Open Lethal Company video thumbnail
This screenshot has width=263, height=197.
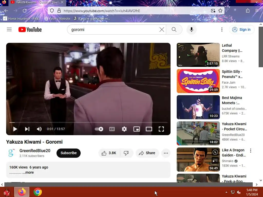pyautogui.click(x=198, y=55)
